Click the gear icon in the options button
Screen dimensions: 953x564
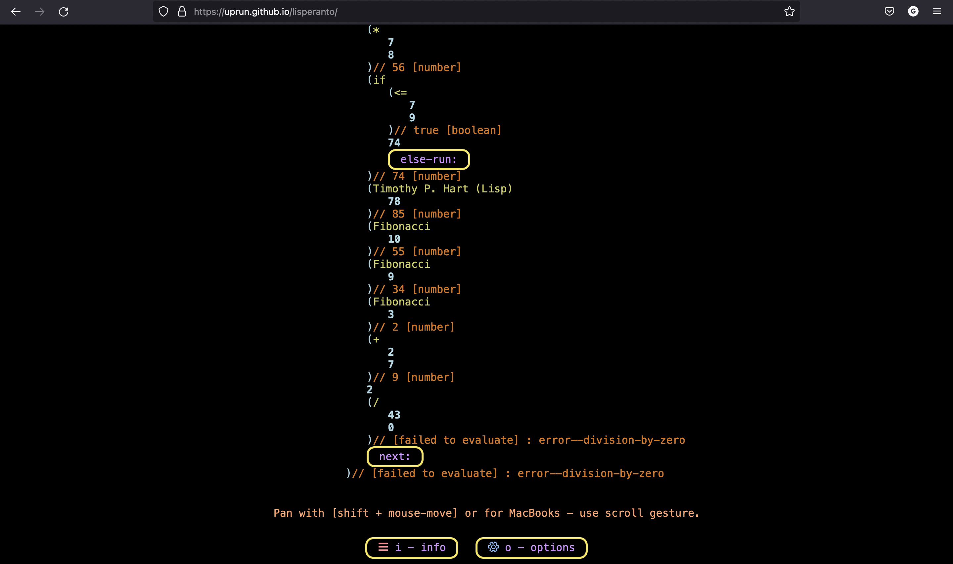click(493, 547)
